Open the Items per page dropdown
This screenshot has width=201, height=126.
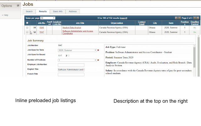pos(48,18)
